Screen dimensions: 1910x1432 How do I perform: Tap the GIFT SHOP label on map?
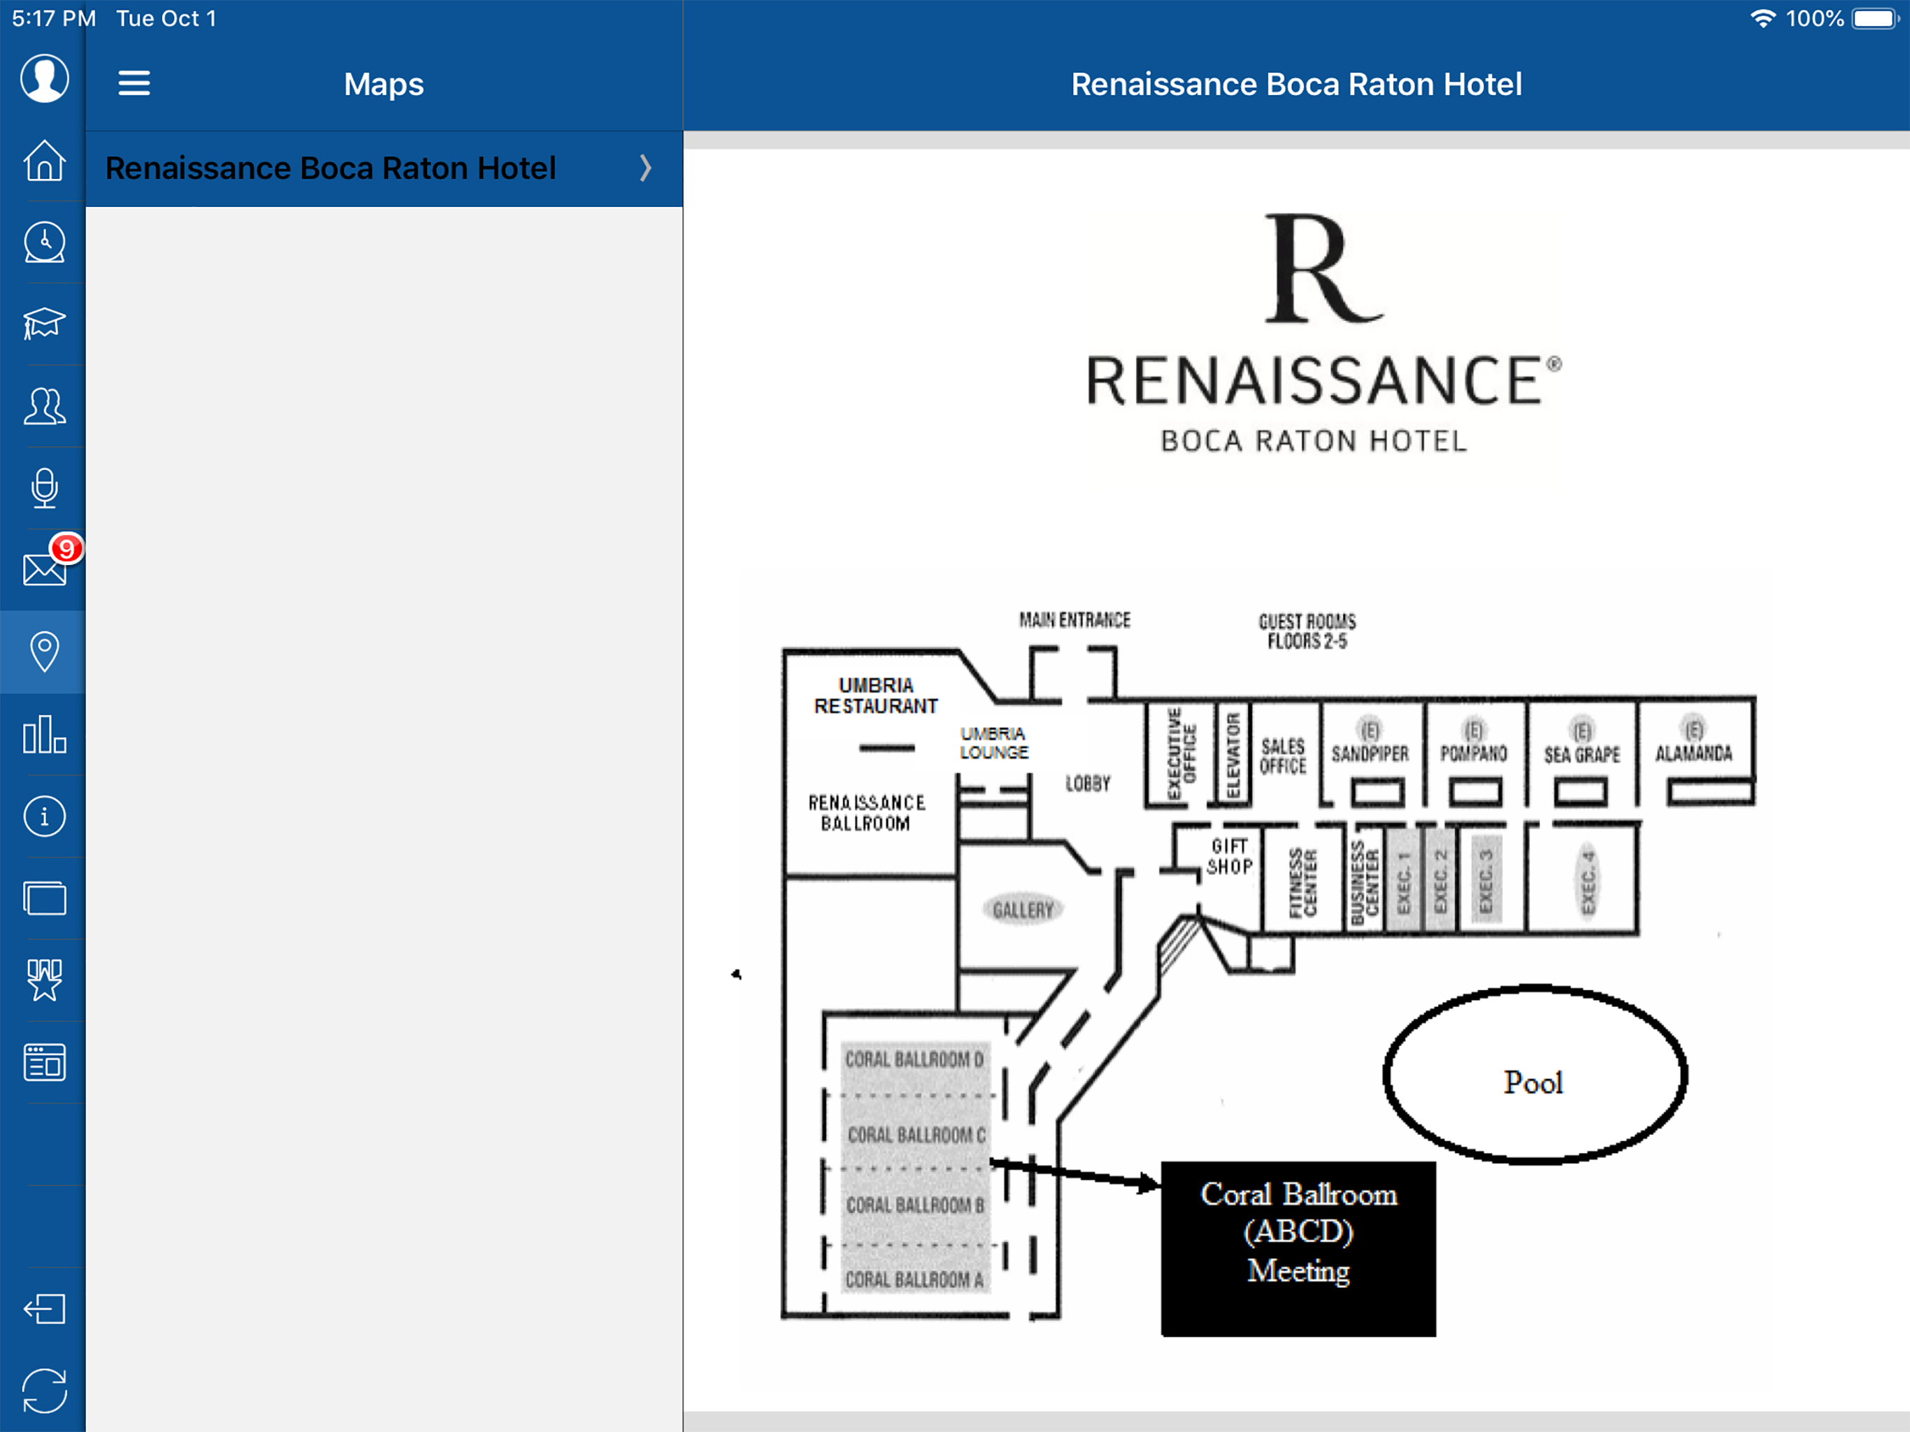click(x=1230, y=856)
